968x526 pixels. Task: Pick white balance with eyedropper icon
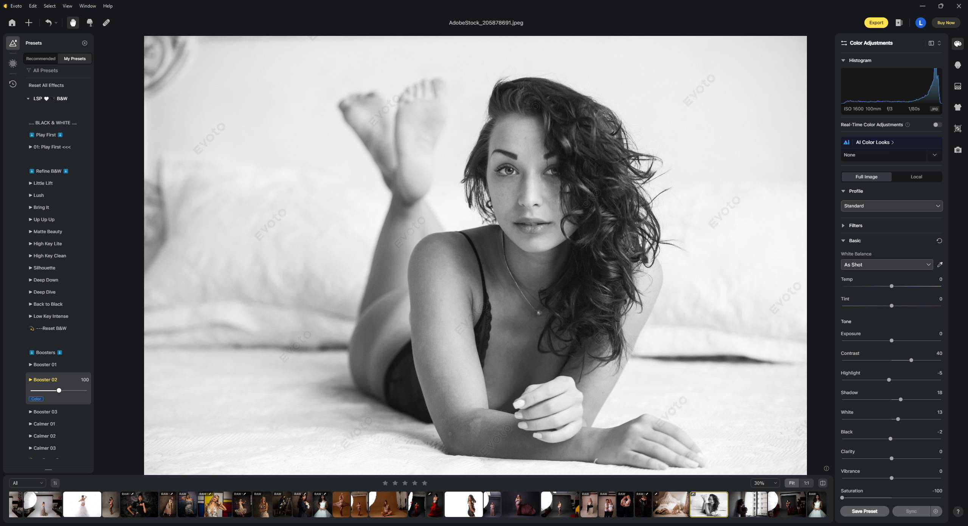click(x=940, y=265)
